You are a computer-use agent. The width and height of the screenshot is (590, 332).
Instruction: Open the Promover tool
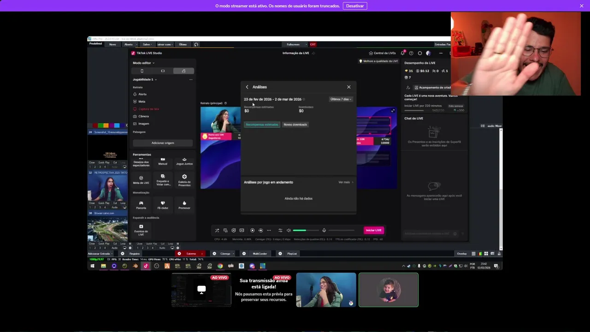(184, 205)
